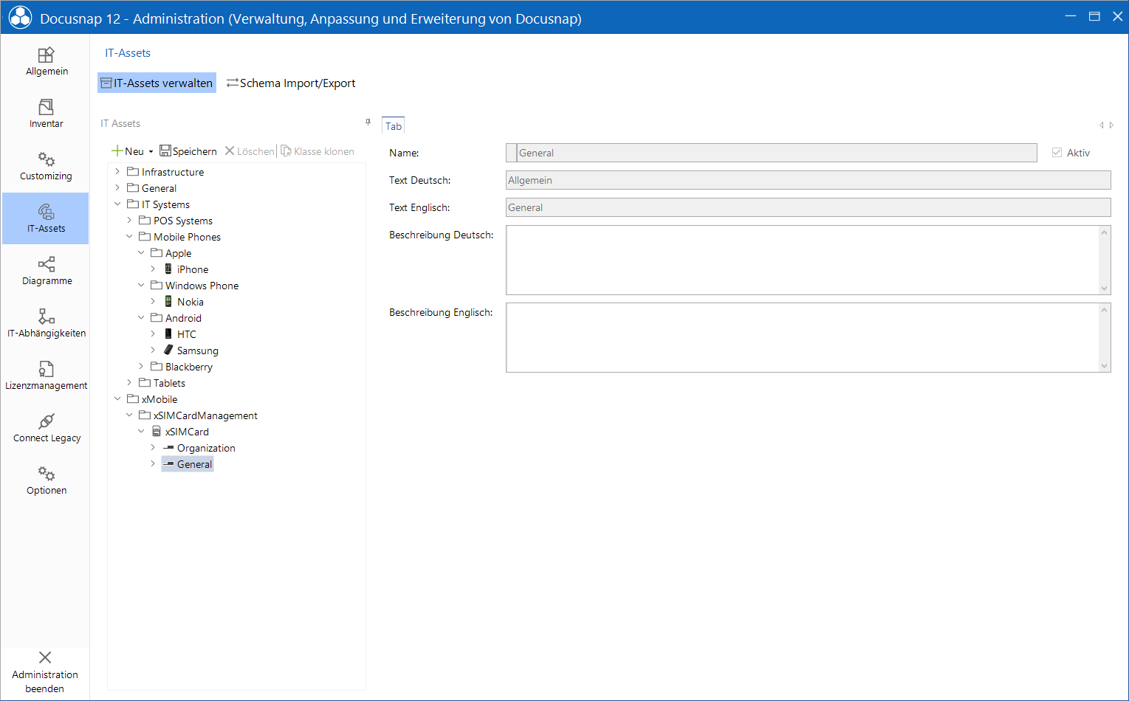This screenshot has width=1129, height=701.
Task: Switch to Schema Import/Export tab
Action: (291, 83)
